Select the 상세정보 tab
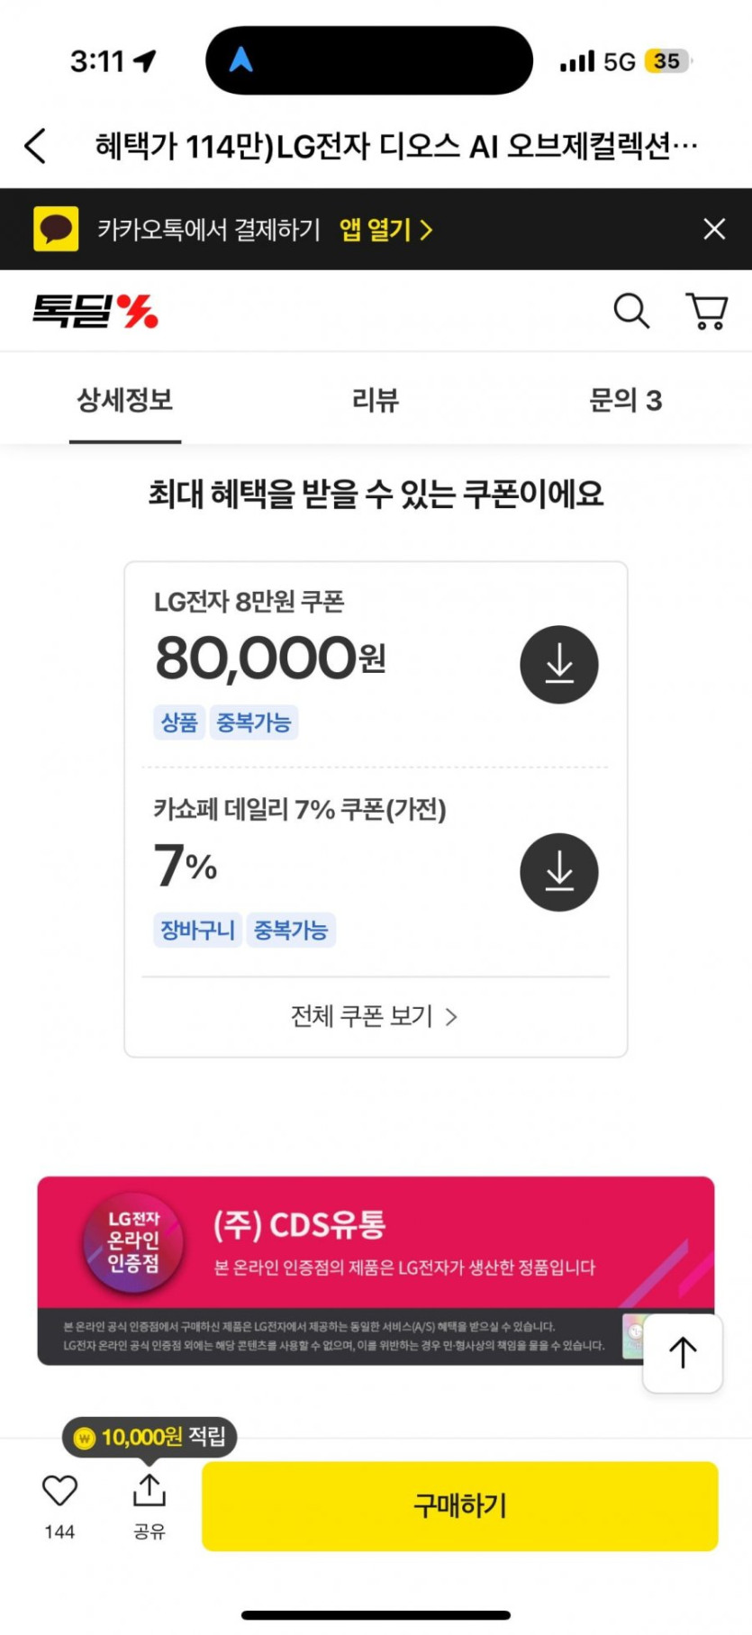 click(x=125, y=400)
